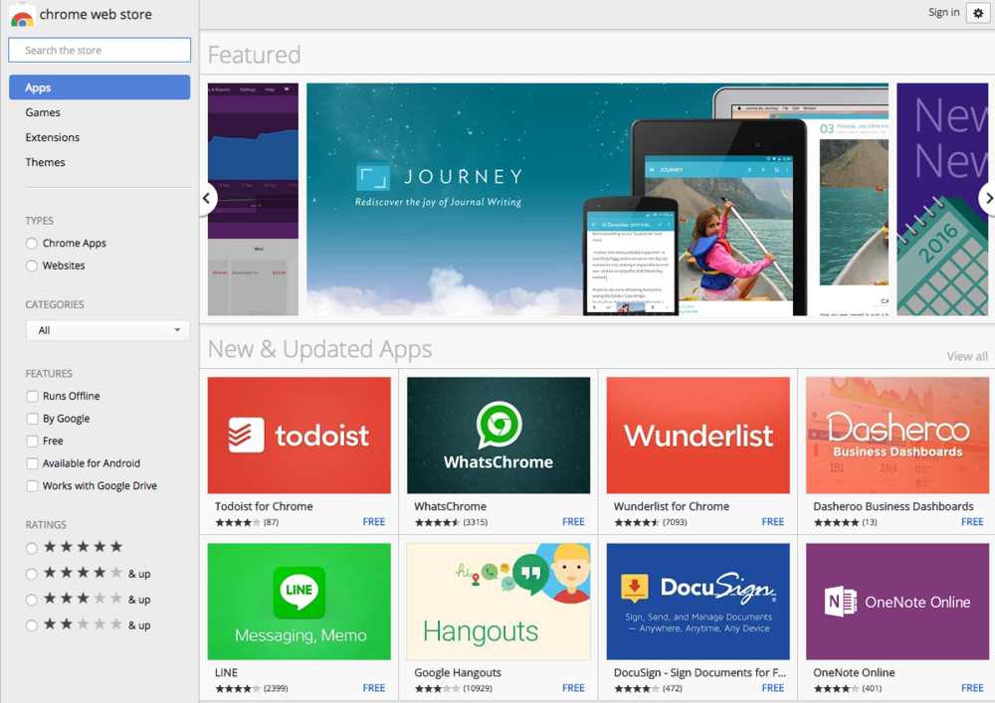Open the Wunderlist for Chrome title

(672, 506)
